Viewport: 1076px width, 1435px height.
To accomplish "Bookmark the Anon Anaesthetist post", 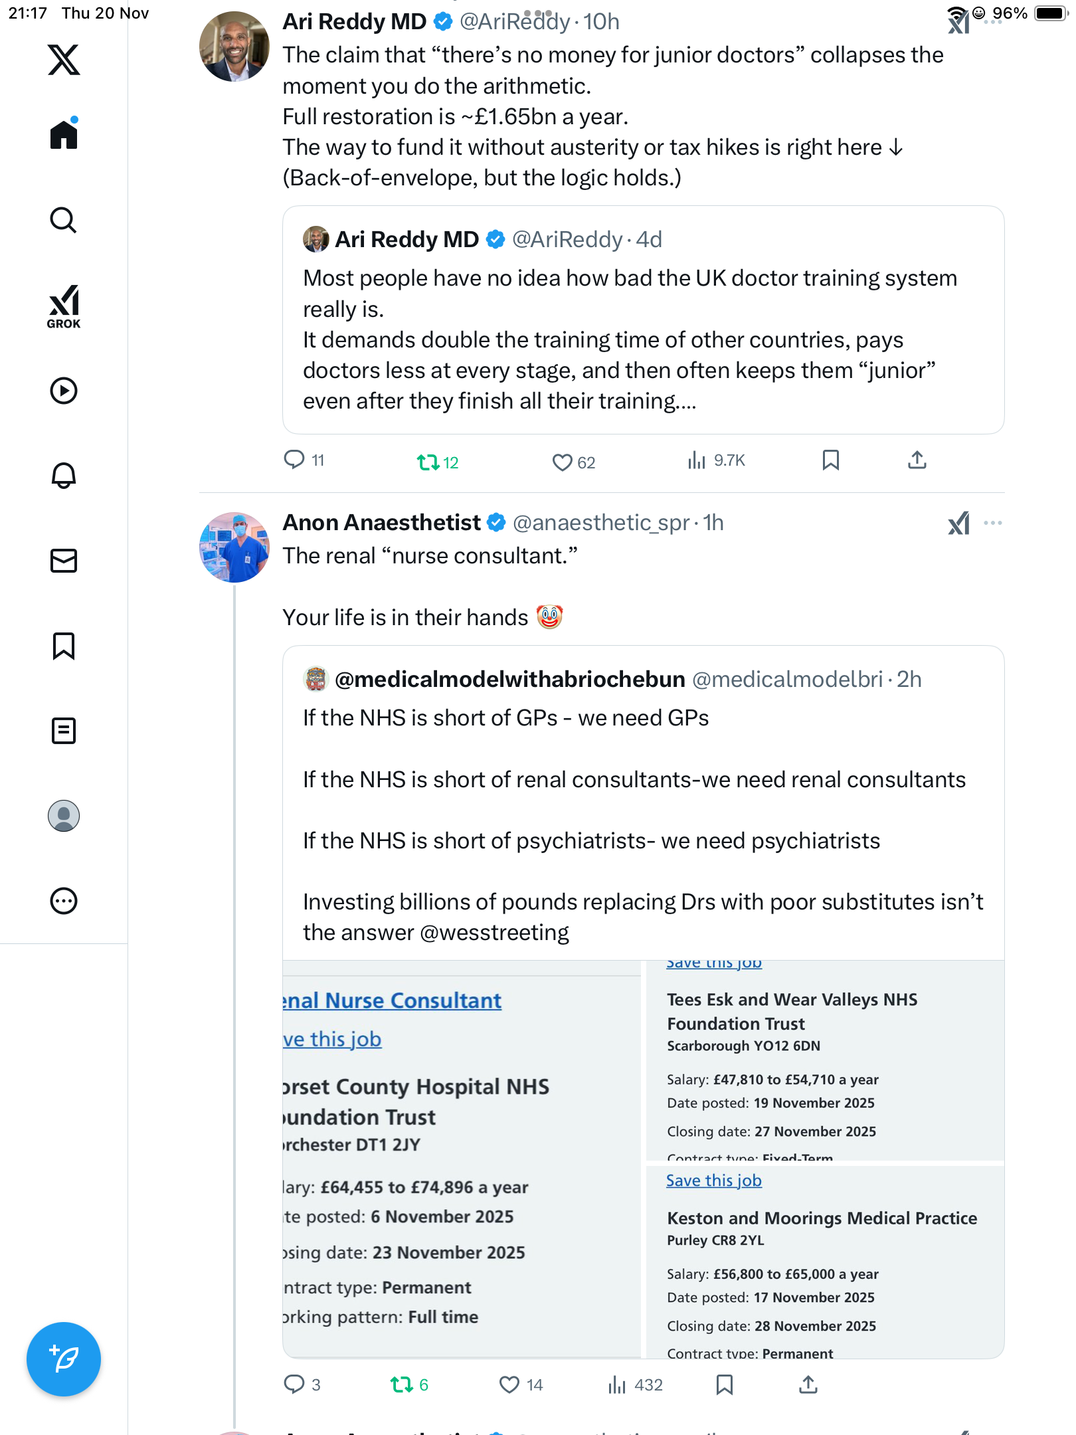I will [725, 1385].
